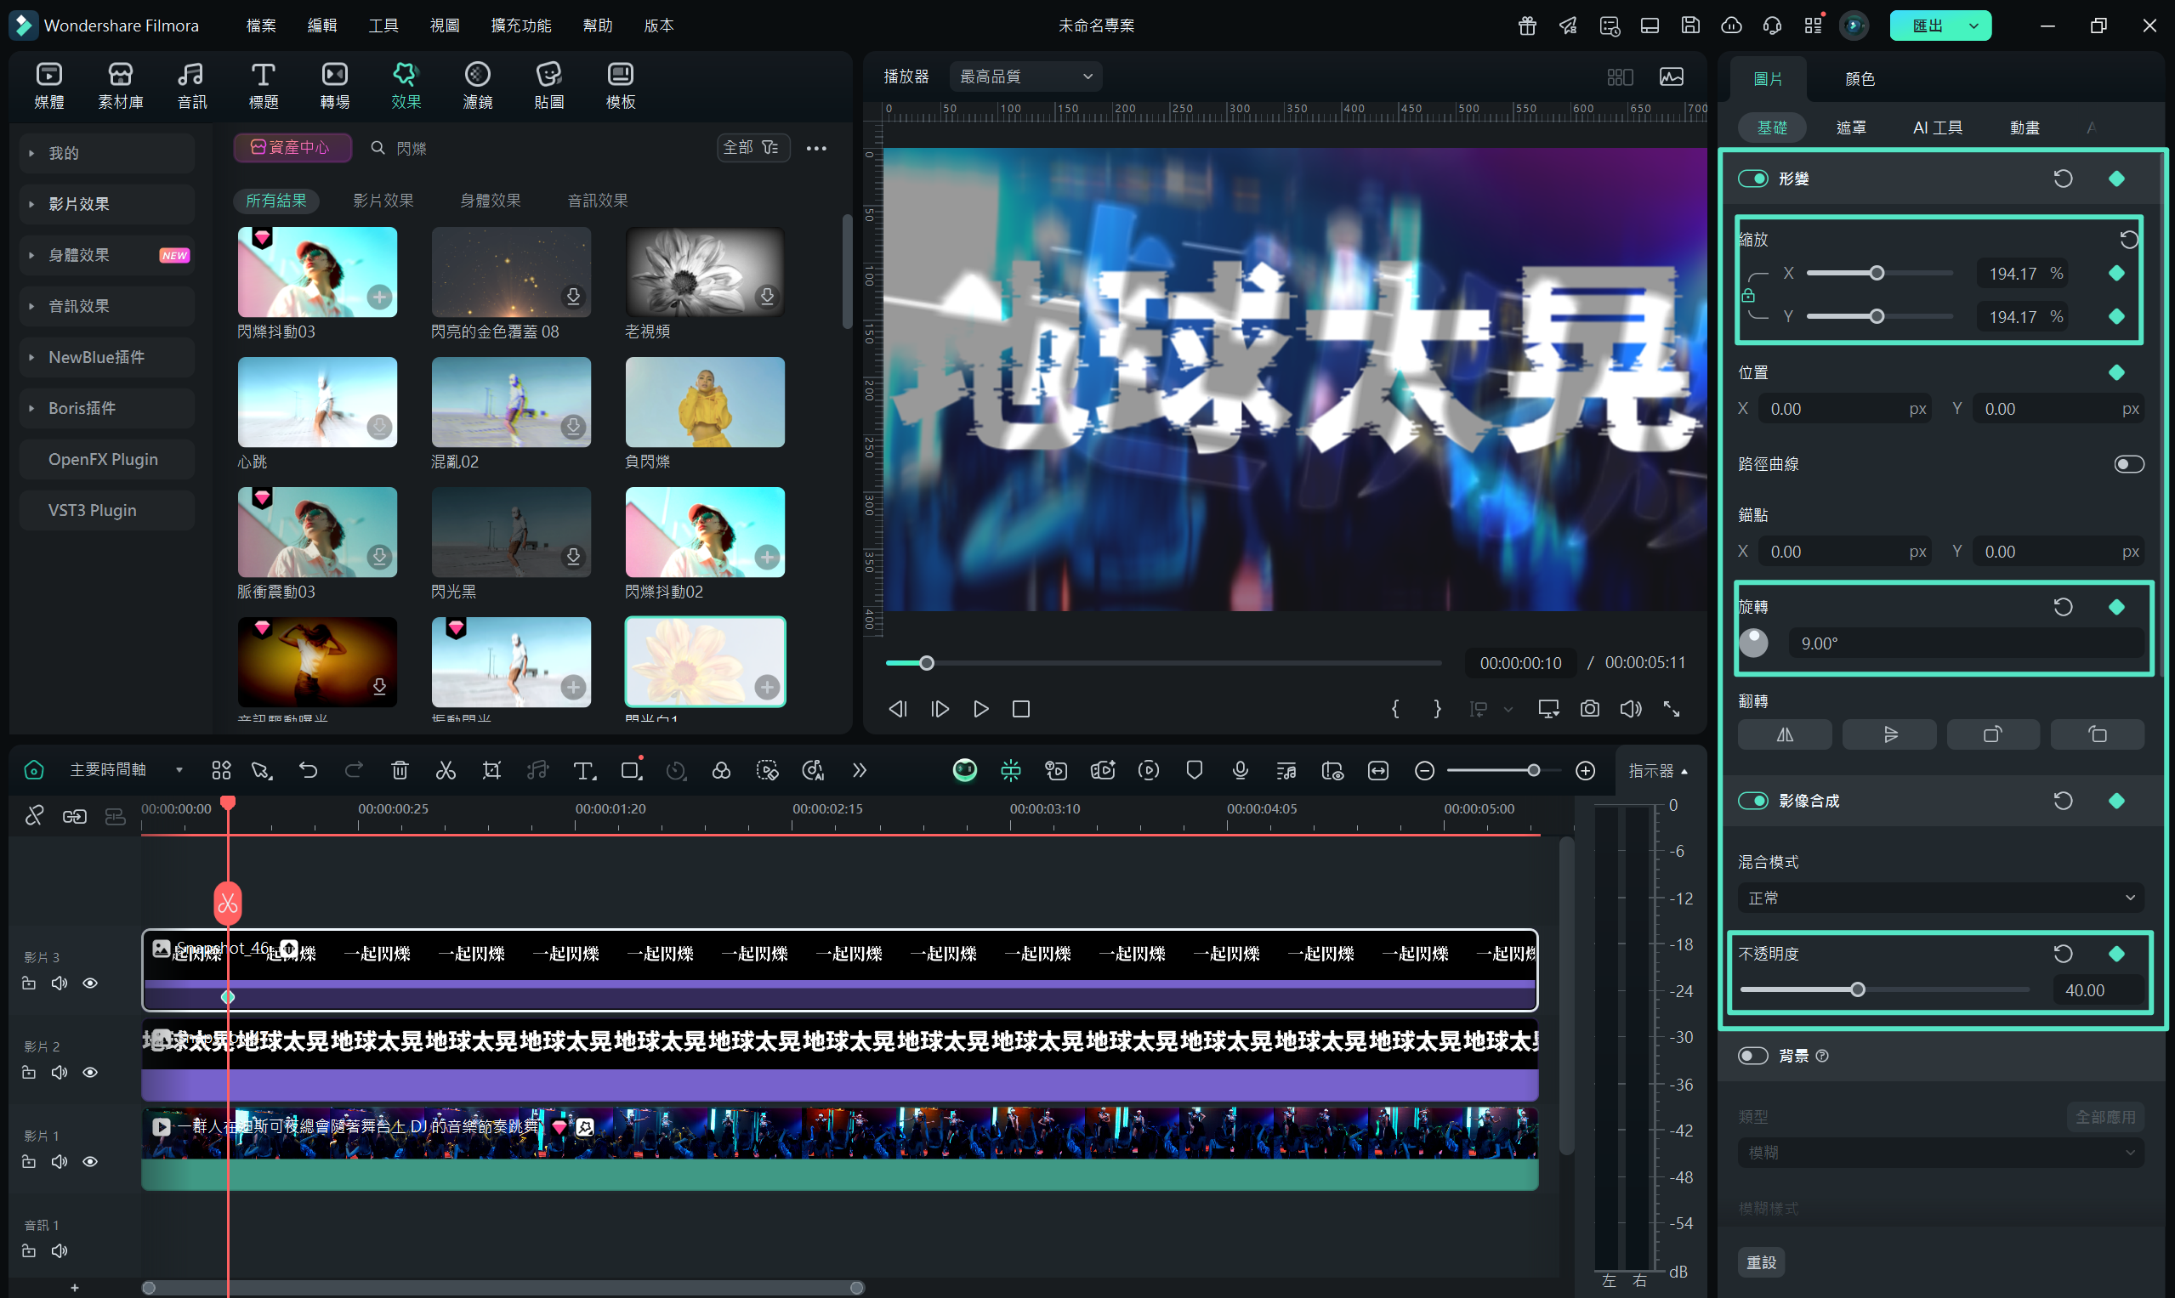Click the text tool in timeline toolbar
The height and width of the screenshot is (1298, 2175).
pos(583,771)
